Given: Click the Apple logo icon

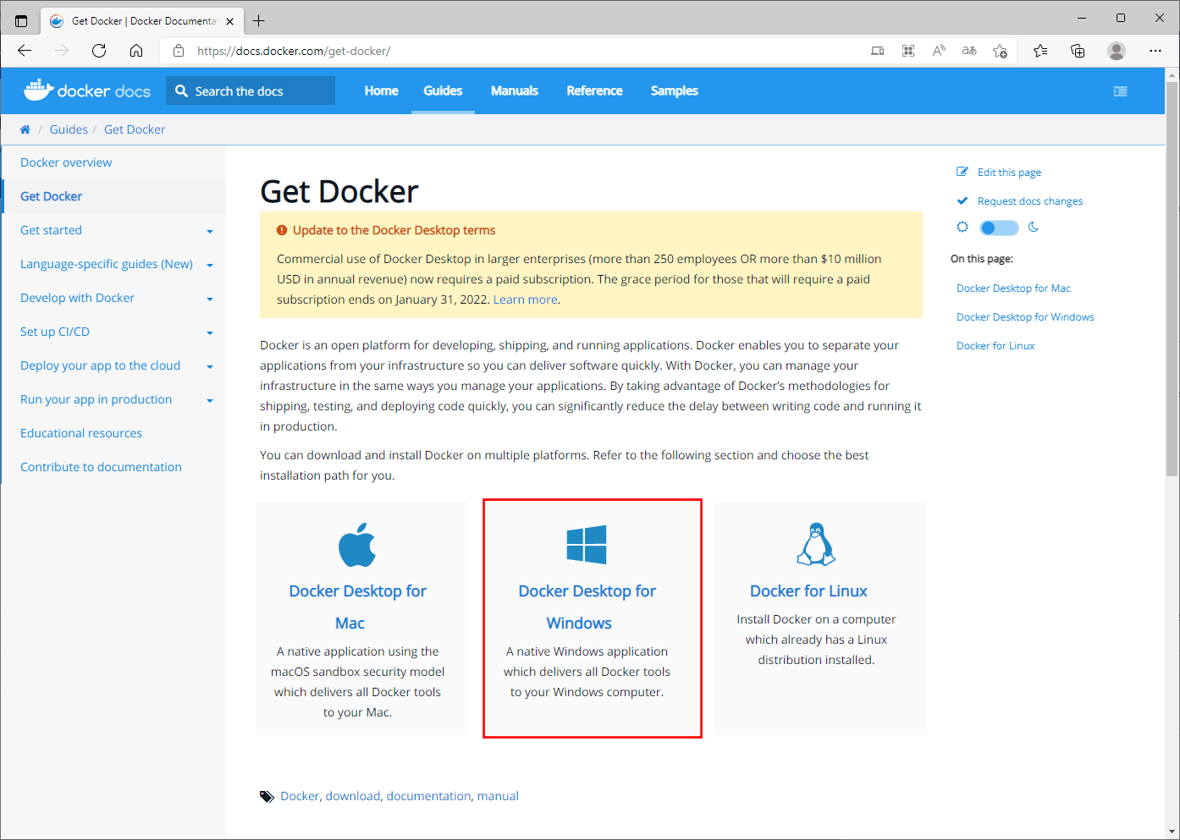Looking at the screenshot, I should tap(357, 544).
